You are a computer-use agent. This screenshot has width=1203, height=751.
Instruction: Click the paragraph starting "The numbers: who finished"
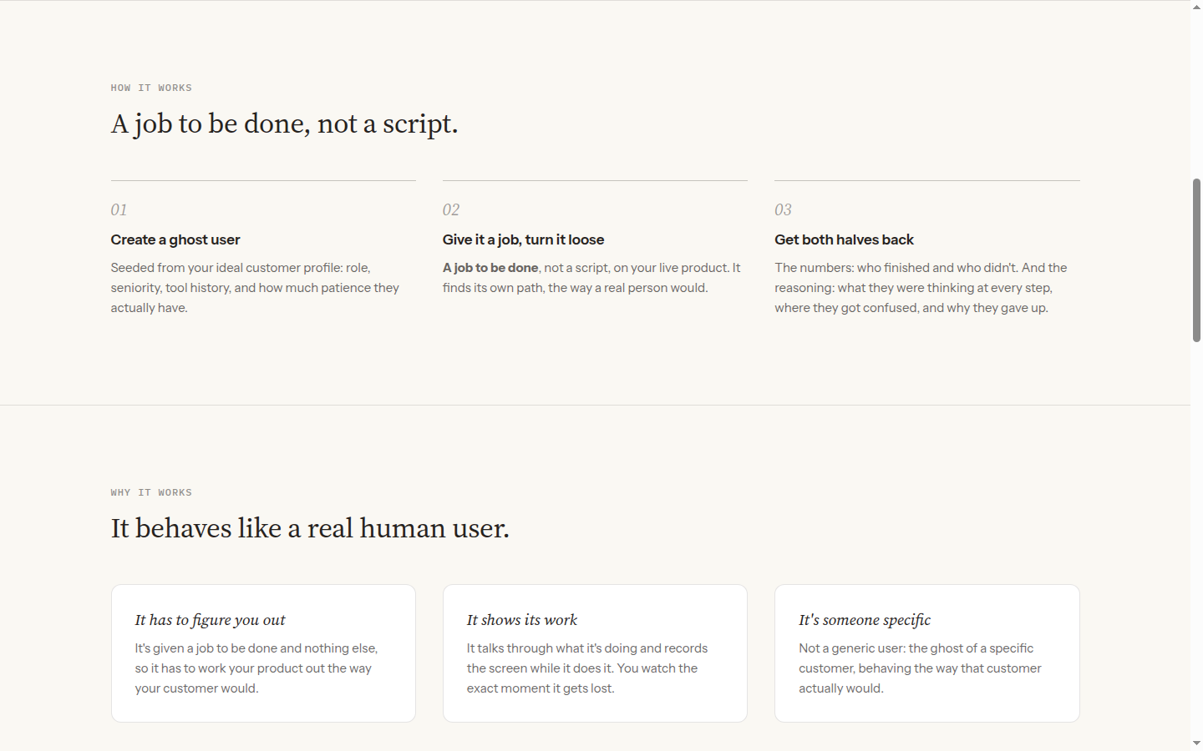[x=921, y=288]
